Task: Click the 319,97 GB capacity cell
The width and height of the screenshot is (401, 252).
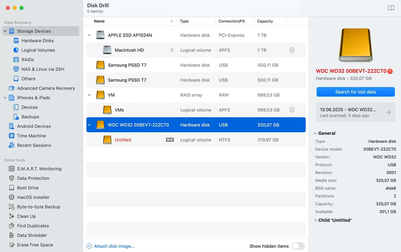Action: click(268, 140)
